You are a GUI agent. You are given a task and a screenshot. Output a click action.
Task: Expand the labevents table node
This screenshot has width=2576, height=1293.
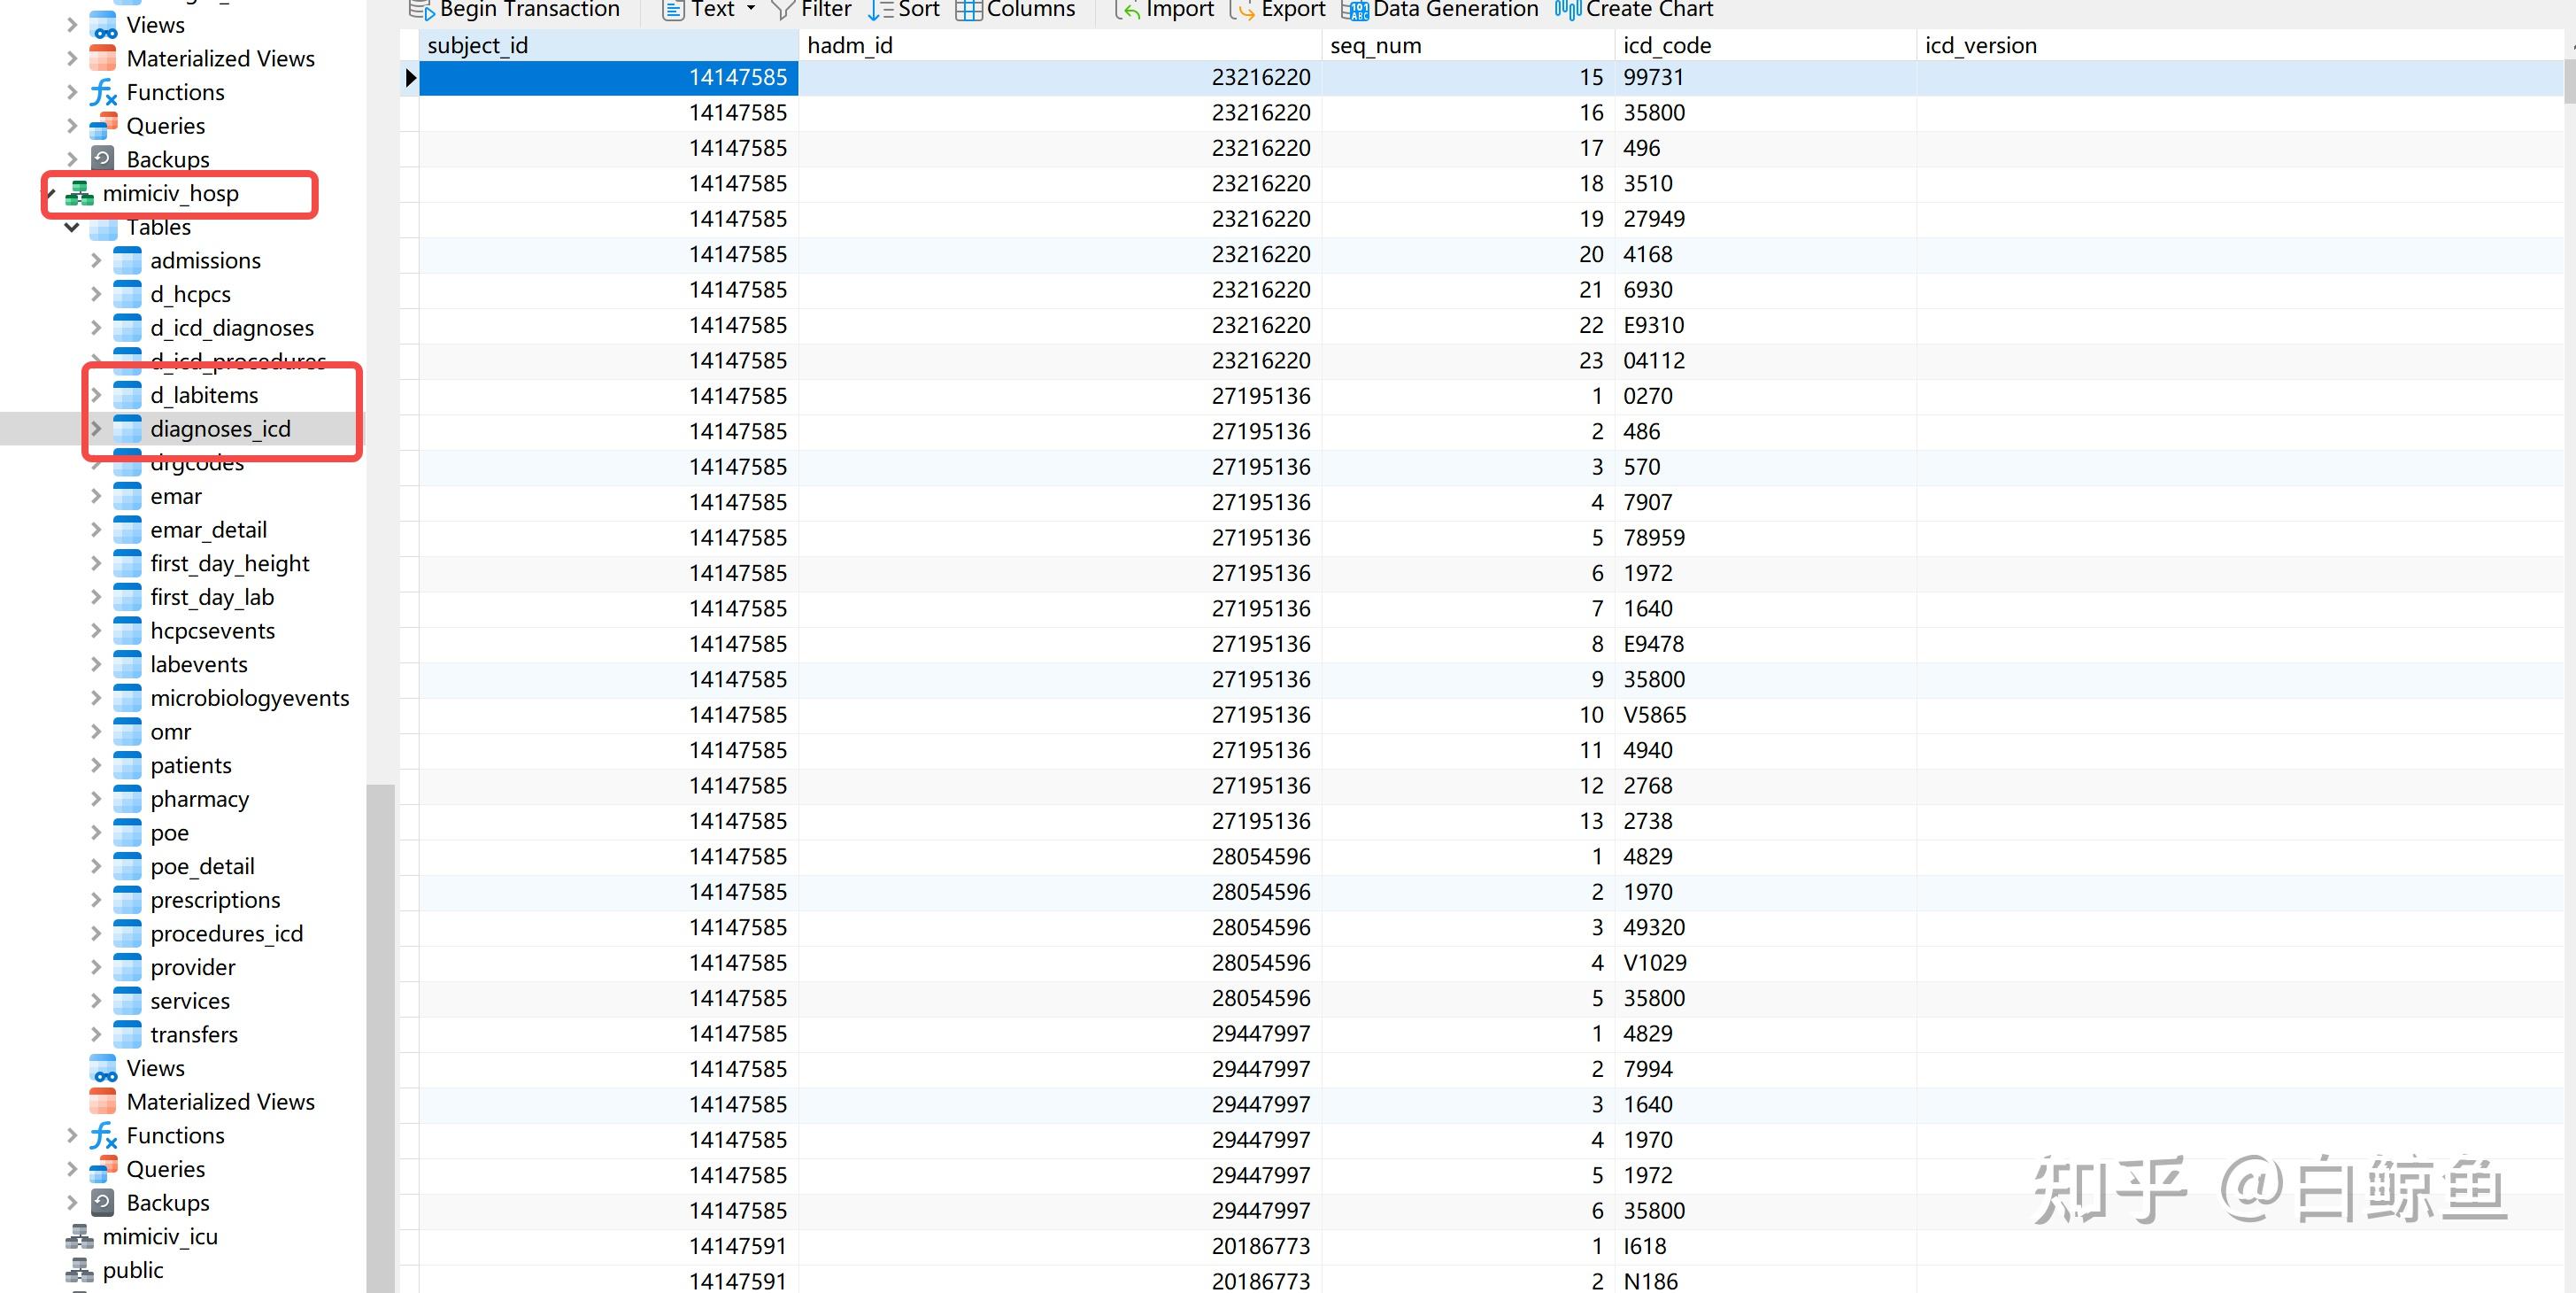[x=96, y=664]
